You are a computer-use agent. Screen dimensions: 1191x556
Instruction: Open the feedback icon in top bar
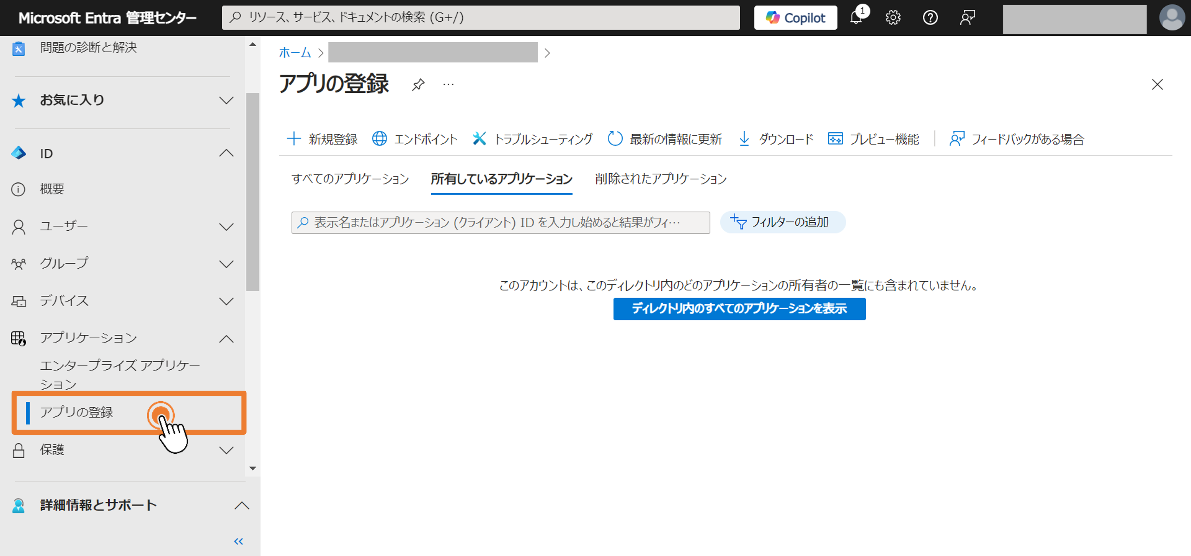[967, 18]
